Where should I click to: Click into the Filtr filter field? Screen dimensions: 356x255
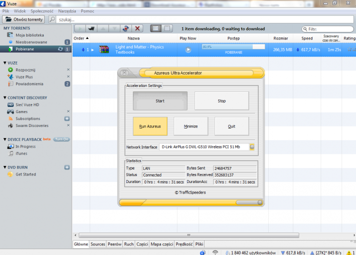(327, 29)
